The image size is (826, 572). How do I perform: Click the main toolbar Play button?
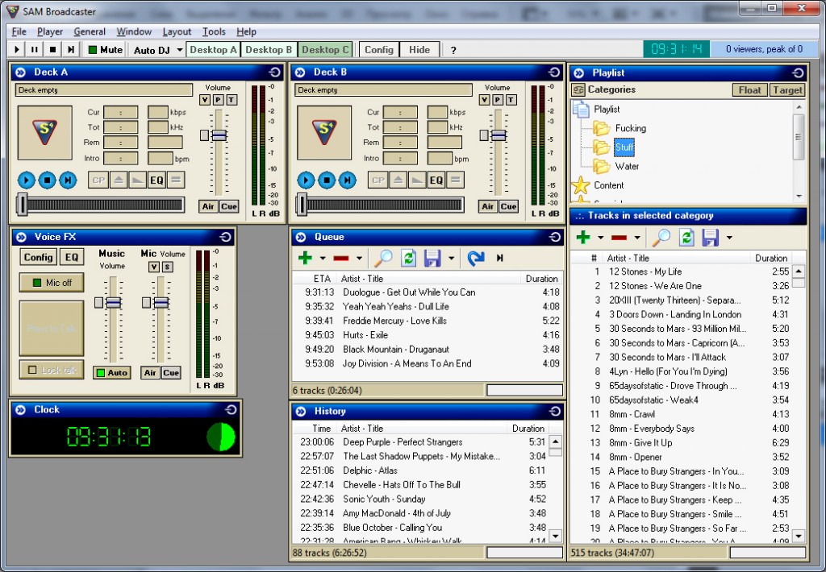17,49
